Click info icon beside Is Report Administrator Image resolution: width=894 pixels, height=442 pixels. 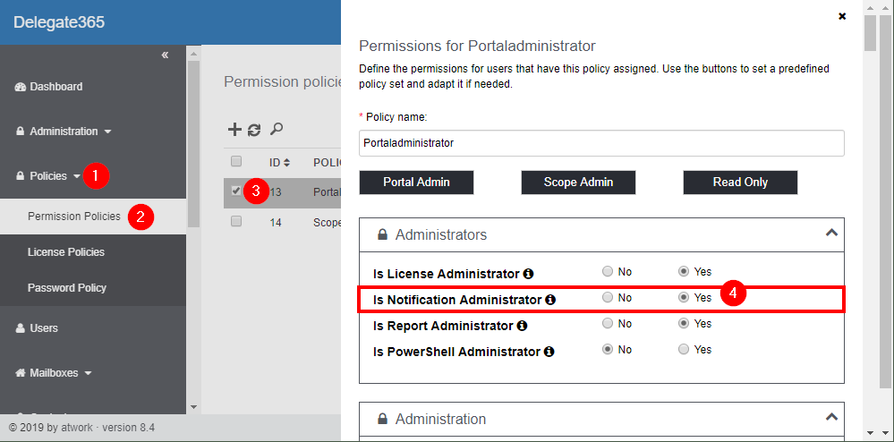pyautogui.click(x=522, y=326)
